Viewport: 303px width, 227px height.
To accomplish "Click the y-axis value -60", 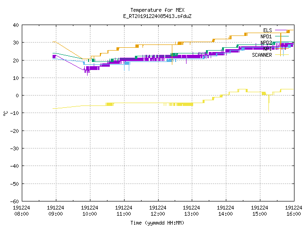I will (15, 201).
